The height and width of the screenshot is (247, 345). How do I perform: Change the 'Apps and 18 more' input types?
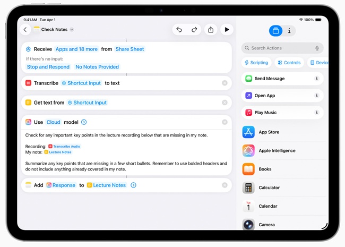76,49
